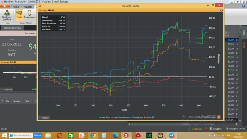The width and height of the screenshot is (247, 139).
Task: Open Telegram from taskbar
Action: [171, 135]
